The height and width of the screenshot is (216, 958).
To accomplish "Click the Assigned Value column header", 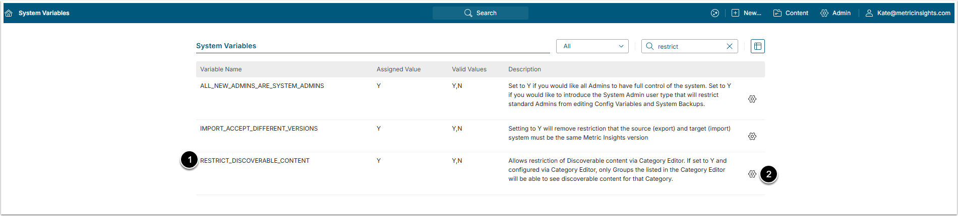I will tap(398, 69).
